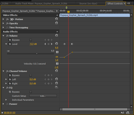Expand the Right channel parameter

point(6,83)
